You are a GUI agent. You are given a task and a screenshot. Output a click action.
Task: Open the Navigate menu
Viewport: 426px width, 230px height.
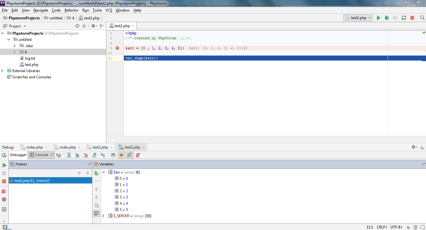[x=41, y=10]
